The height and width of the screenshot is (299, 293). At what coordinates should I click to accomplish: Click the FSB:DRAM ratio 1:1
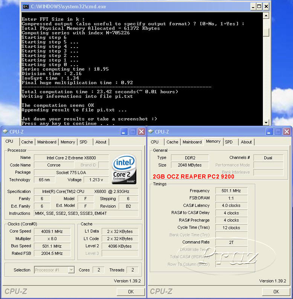pyautogui.click(x=231, y=198)
